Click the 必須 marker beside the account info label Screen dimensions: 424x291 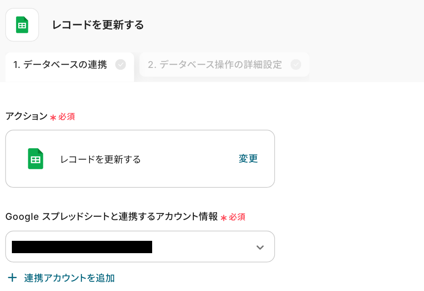click(x=237, y=217)
